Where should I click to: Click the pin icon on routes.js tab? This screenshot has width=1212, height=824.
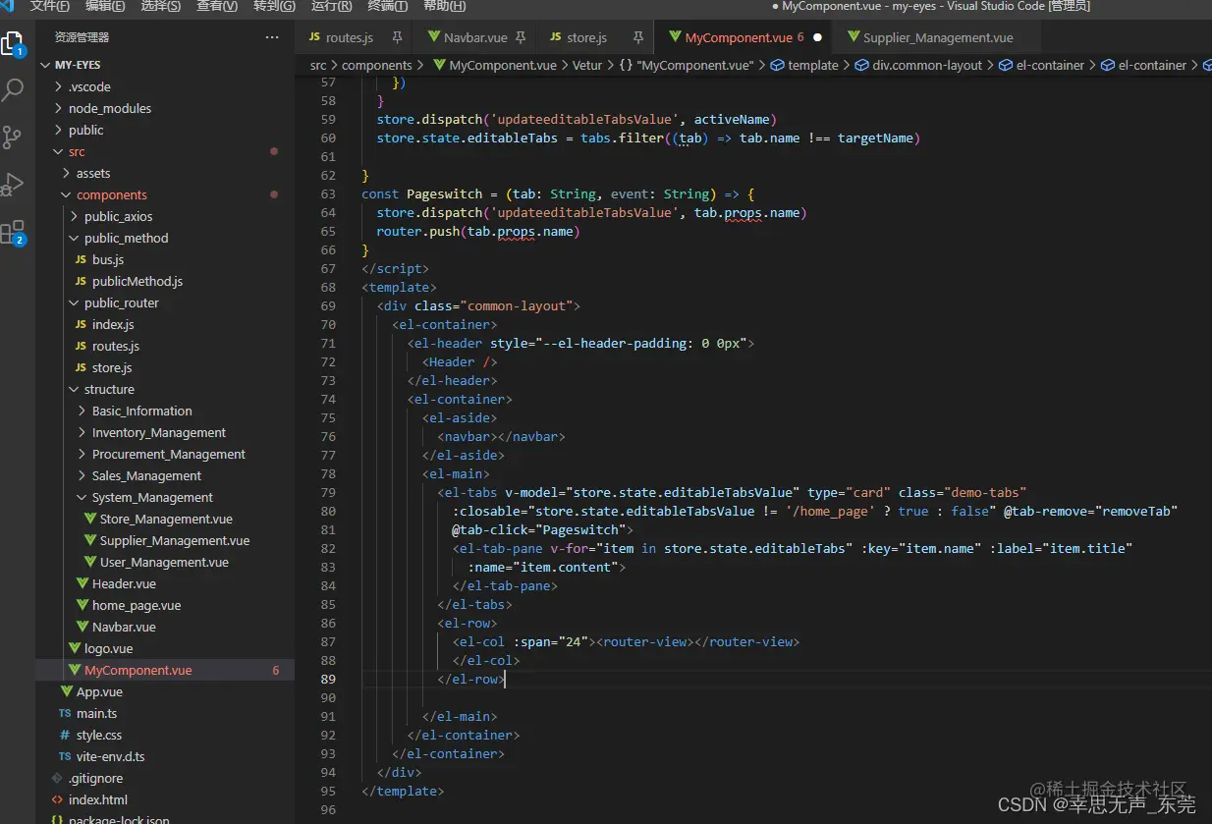coord(397,37)
